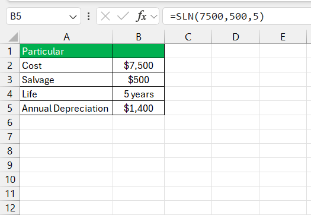Click the 'Particular' header cell
The height and width of the screenshot is (215, 311).
click(x=66, y=51)
